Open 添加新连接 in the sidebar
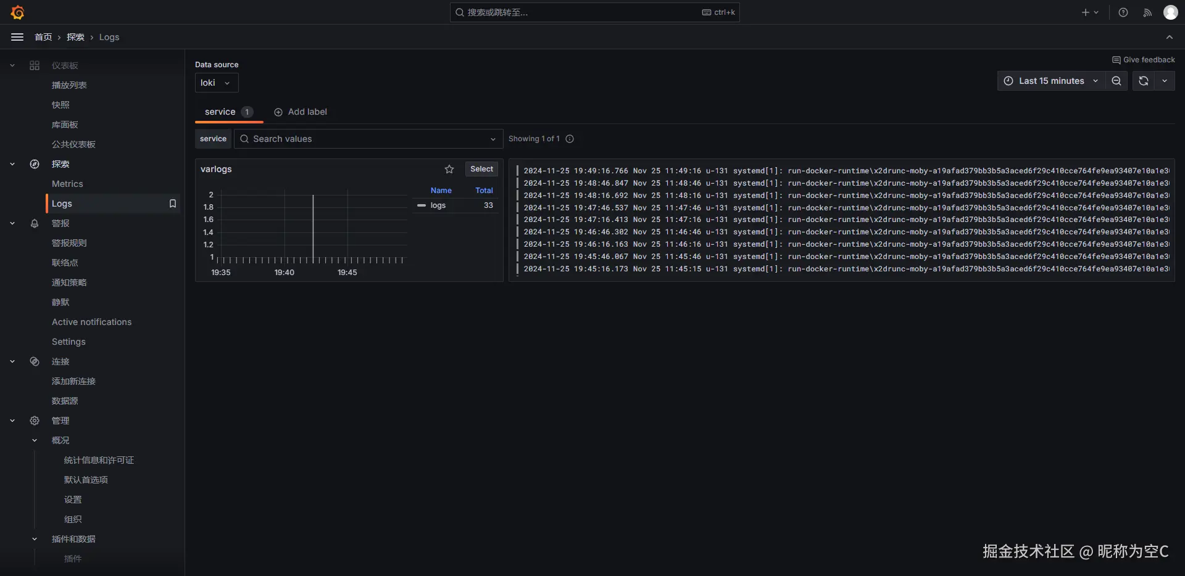The image size is (1185, 576). point(73,381)
